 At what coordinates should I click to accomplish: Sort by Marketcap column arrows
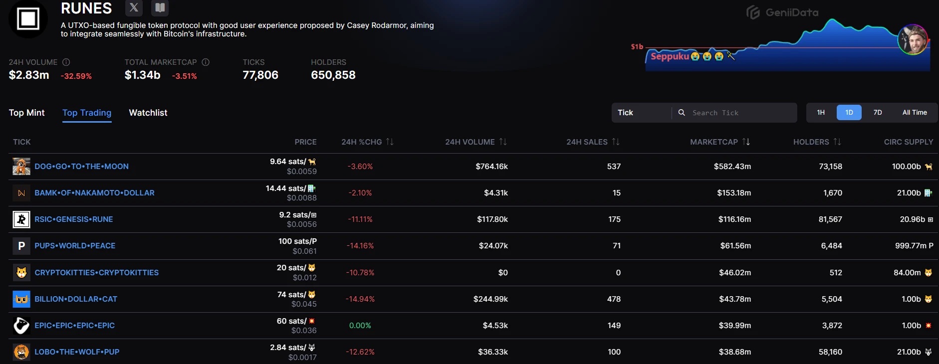click(746, 142)
